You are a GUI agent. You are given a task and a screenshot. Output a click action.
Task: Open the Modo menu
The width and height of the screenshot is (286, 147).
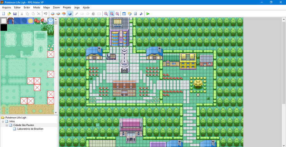coord(37,8)
